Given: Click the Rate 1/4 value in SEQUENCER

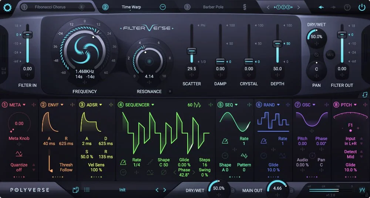Looking at the screenshot, I should coord(137,165).
